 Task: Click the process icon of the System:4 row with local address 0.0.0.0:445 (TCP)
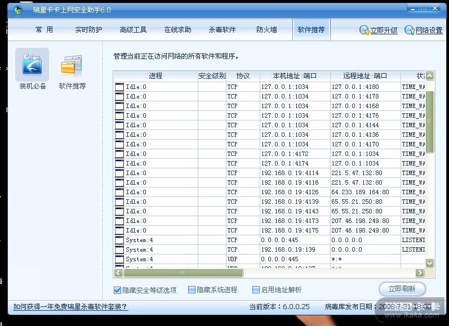pyautogui.click(x=119, y=240)
